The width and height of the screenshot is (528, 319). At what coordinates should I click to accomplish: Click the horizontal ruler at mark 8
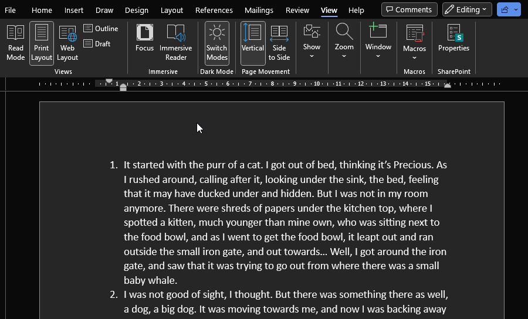[x=272, y=84]
